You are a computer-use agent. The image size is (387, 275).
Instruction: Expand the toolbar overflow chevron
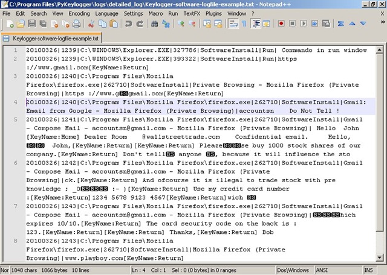(383, 22)
